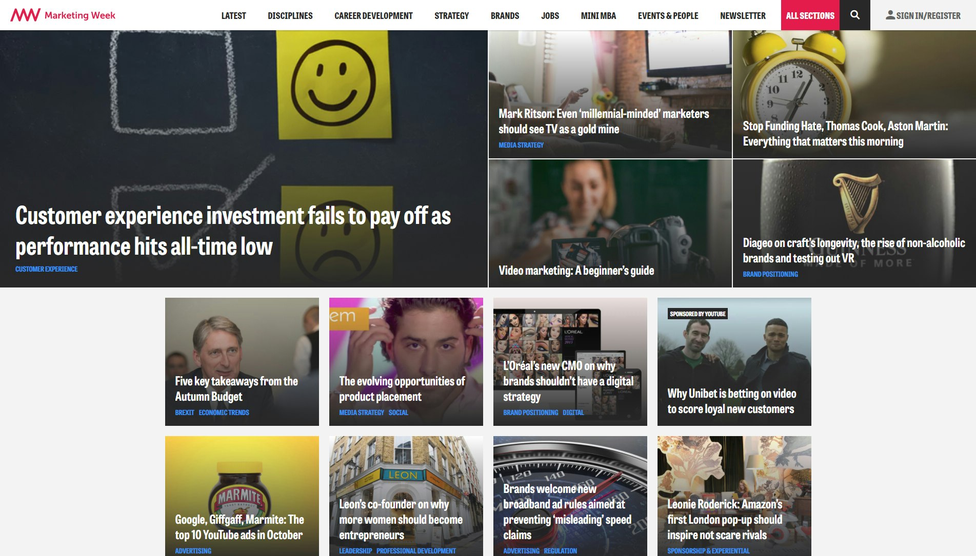This screenshot has width=976, height=556.
Task: Click the search magnifier icon
Action: pyautogui.click(x=854, y=15)
